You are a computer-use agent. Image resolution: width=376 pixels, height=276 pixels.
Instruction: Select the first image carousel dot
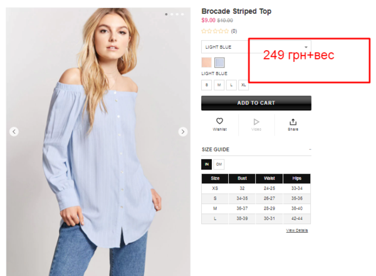click(x=166, y=14)
